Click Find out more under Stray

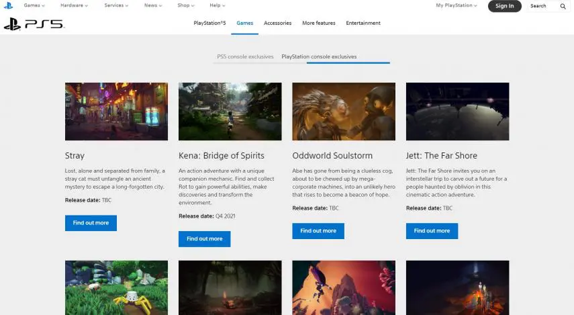[91, 223]
